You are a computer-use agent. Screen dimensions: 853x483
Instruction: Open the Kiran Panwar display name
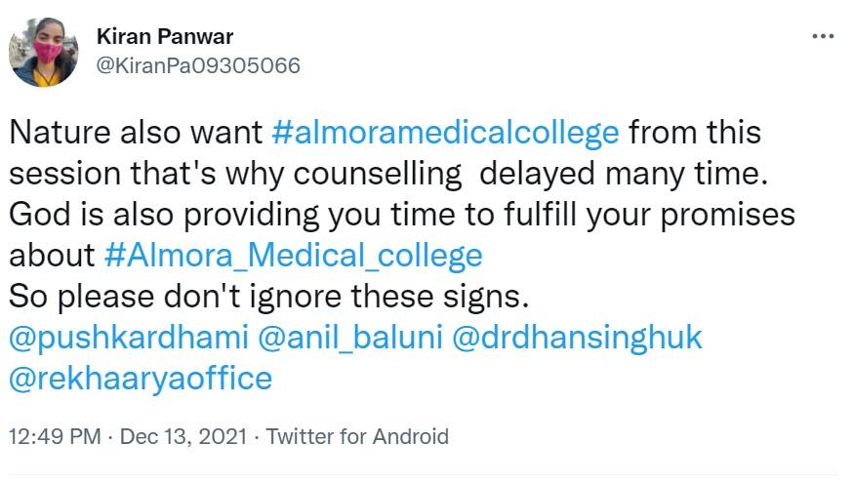(165, 37)
